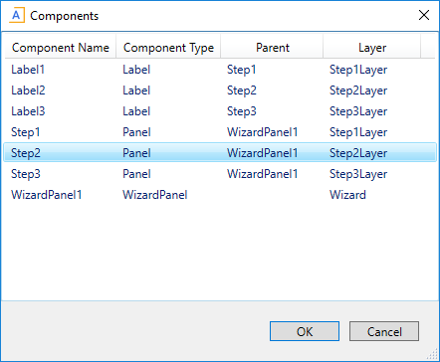Screen dimensions: 440x362
Task: Click Step3Layer cell in Label3 row
Action: click(x=358, y=111)
